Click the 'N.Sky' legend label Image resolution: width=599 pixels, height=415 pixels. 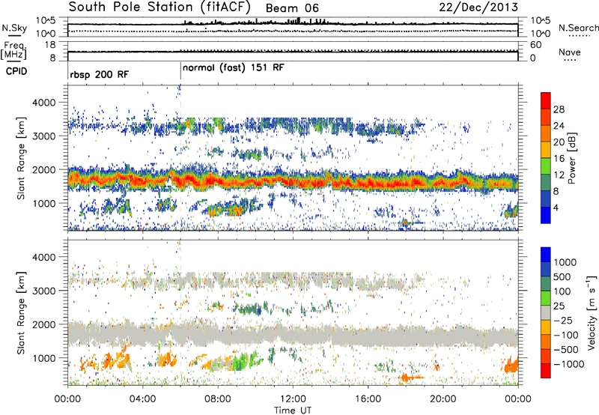coord(14,28)
